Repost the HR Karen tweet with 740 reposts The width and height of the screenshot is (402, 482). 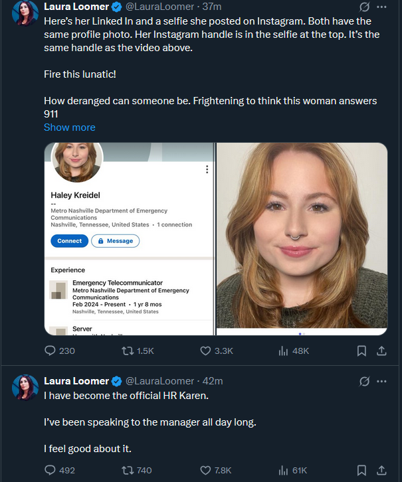126,470
